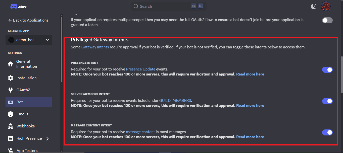
Task: Open the OAuth2 settings page
Action: [x=29, y=90]
